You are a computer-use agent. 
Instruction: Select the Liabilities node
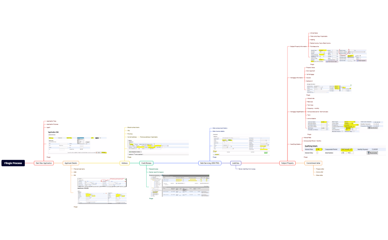[236, 163]
